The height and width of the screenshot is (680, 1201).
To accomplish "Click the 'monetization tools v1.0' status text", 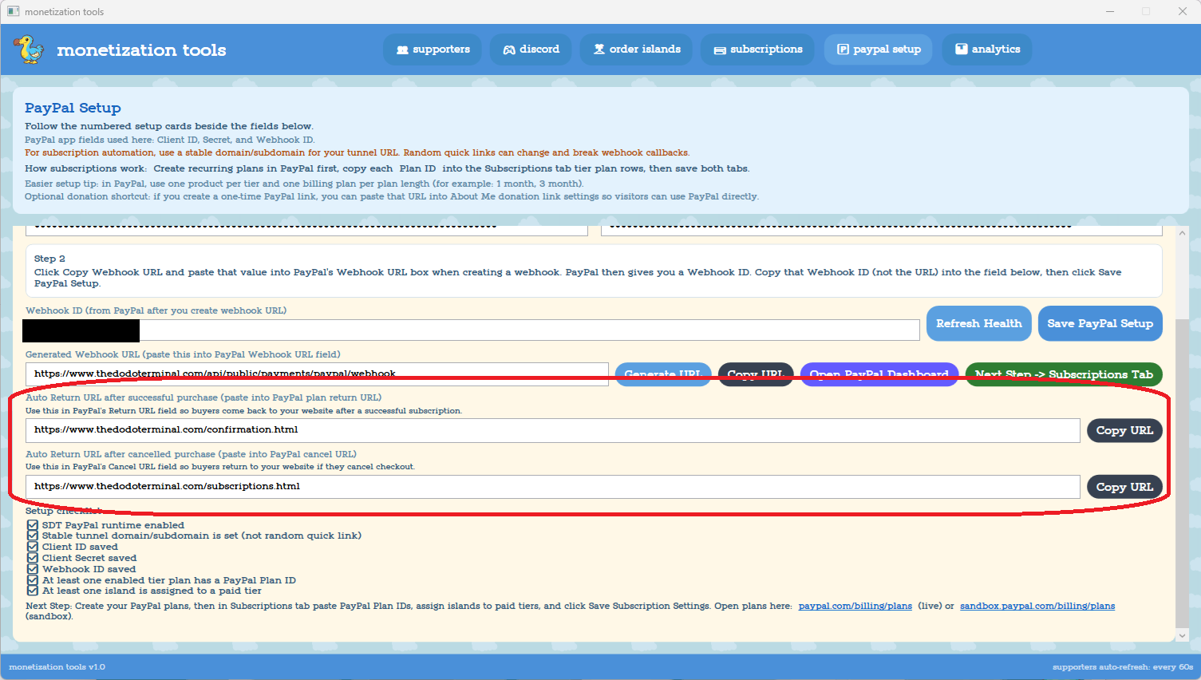I will pyautogui.click(x=57, y=666).
